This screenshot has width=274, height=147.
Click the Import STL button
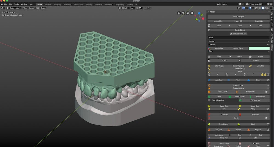(218, 21)
